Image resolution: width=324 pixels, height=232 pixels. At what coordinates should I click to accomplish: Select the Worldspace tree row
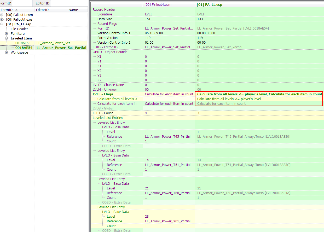point(19,52)
